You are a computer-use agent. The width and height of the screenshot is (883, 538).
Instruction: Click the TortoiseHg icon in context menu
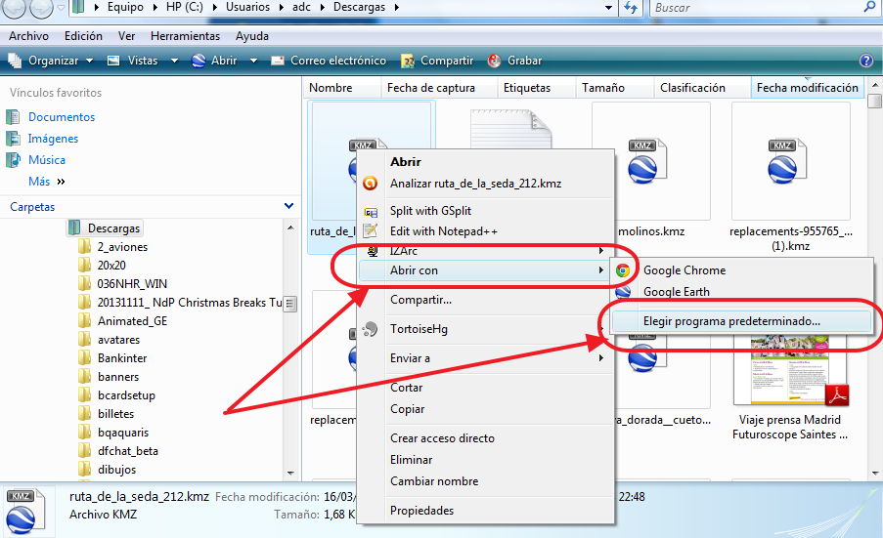coord(370,329)
